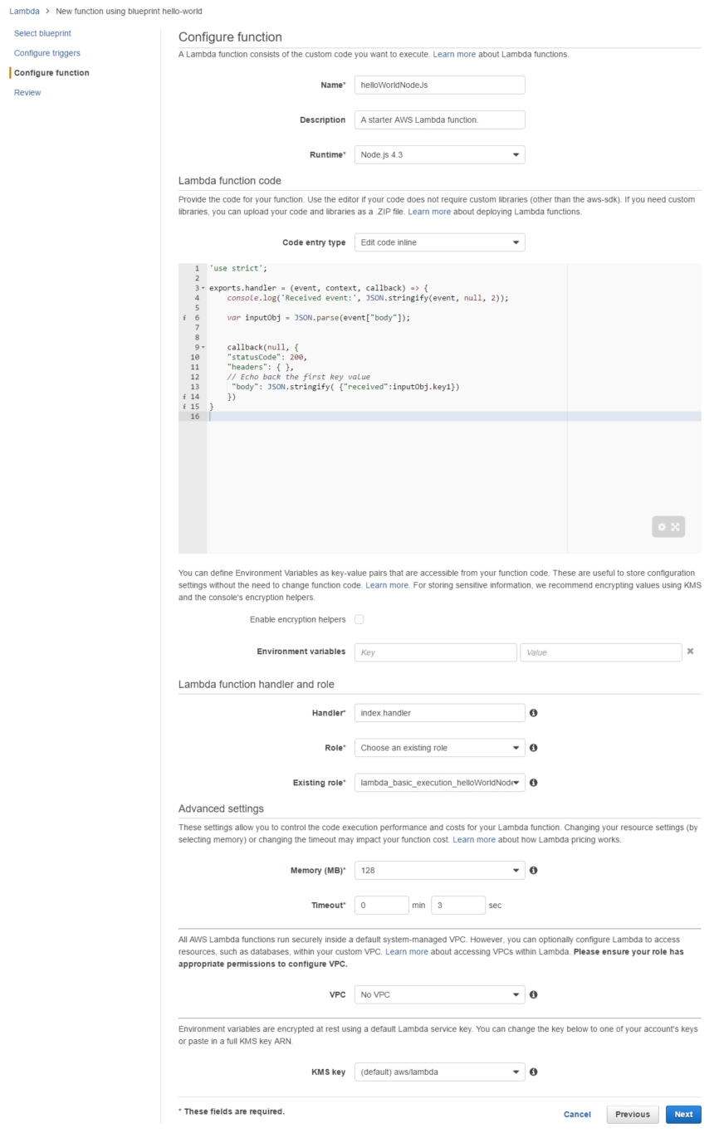Show info for the VPC setting

pos(534,994)
